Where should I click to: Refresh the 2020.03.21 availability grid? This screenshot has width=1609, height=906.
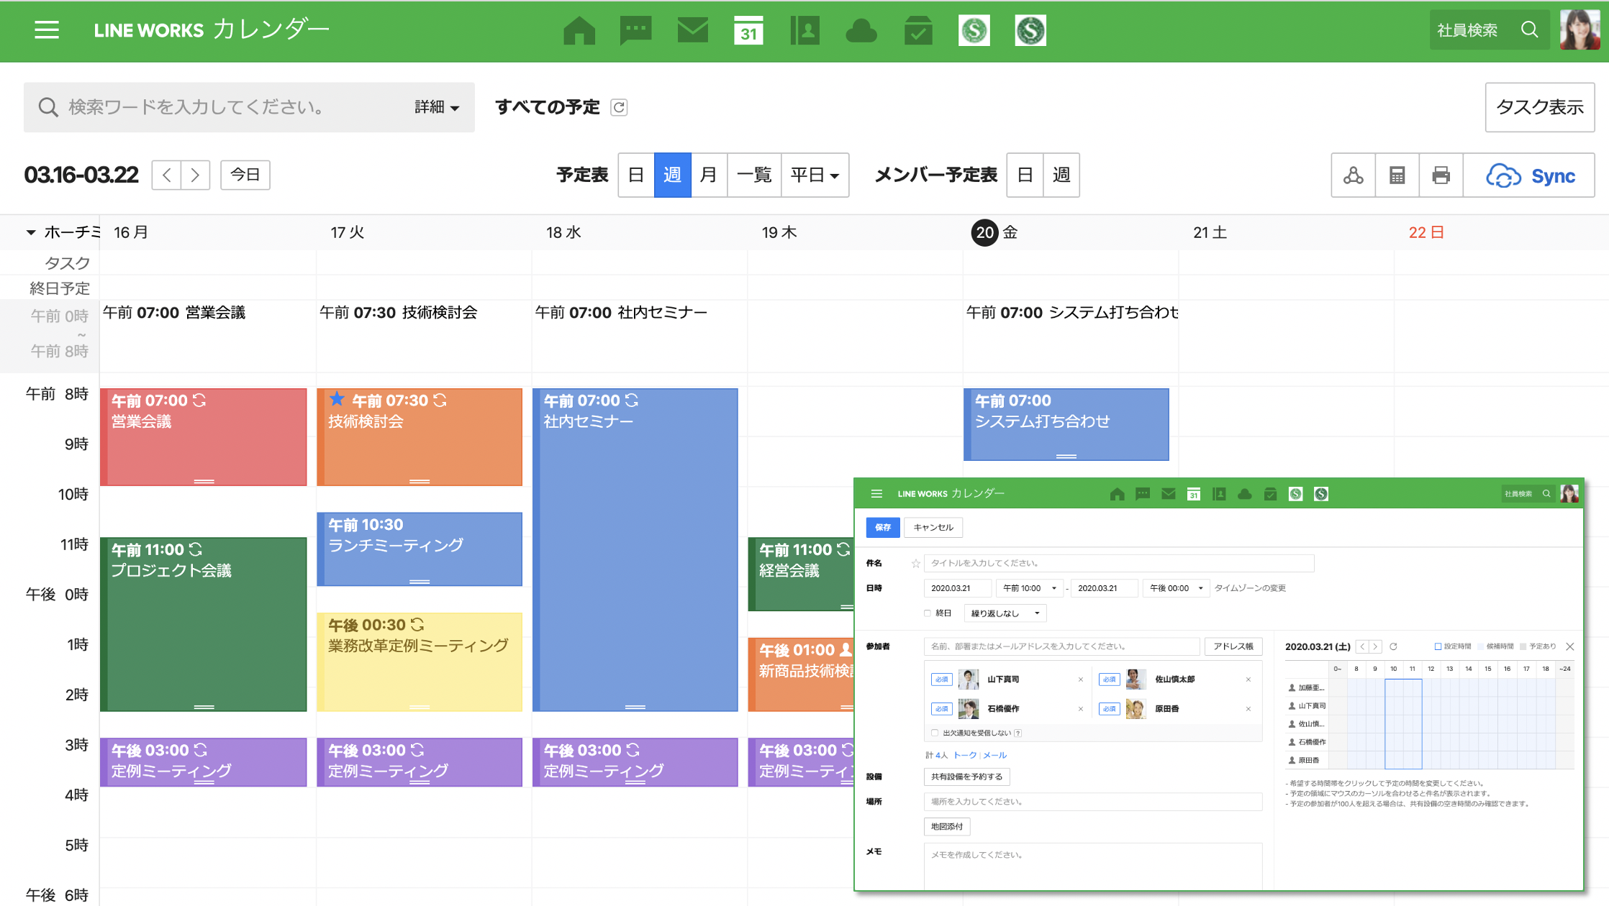click(1393, 646)
